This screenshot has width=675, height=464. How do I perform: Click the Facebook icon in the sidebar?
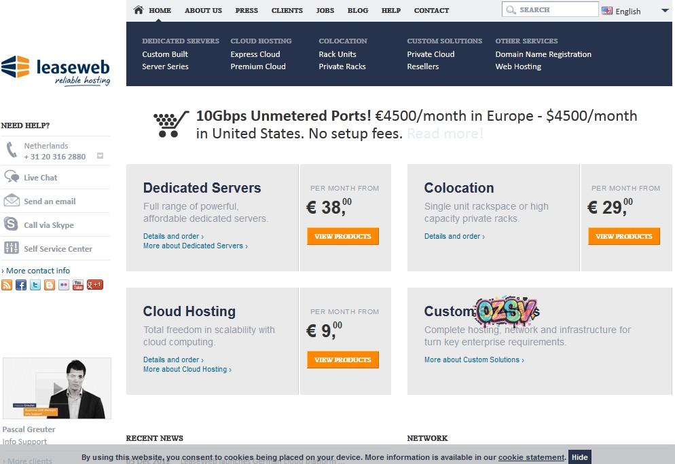(x=21, y=285)
